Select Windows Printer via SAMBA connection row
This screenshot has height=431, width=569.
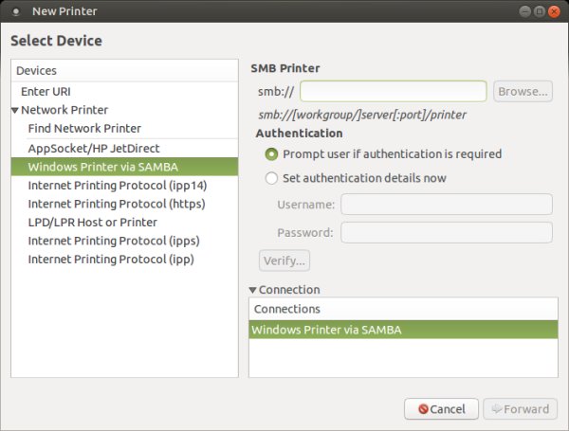[403, 330]
